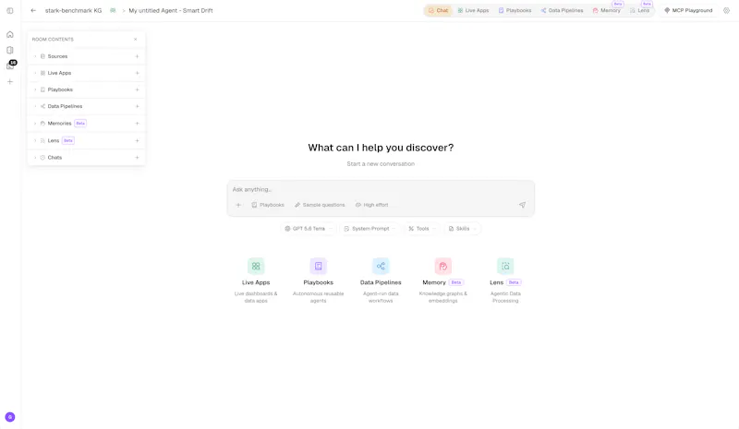
Task: Add a new source with the plus icon
Action: click(x=137, y=56)
